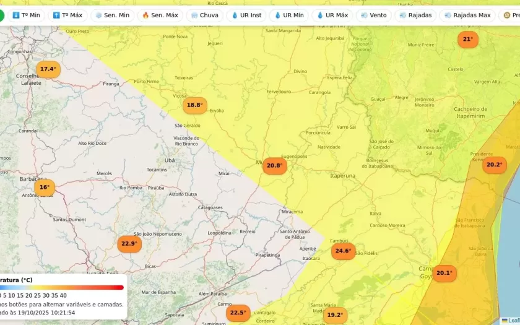
Task: Click the 17.4° station marker near Conselheiro Lafaiete
Action: pos(48,69)
